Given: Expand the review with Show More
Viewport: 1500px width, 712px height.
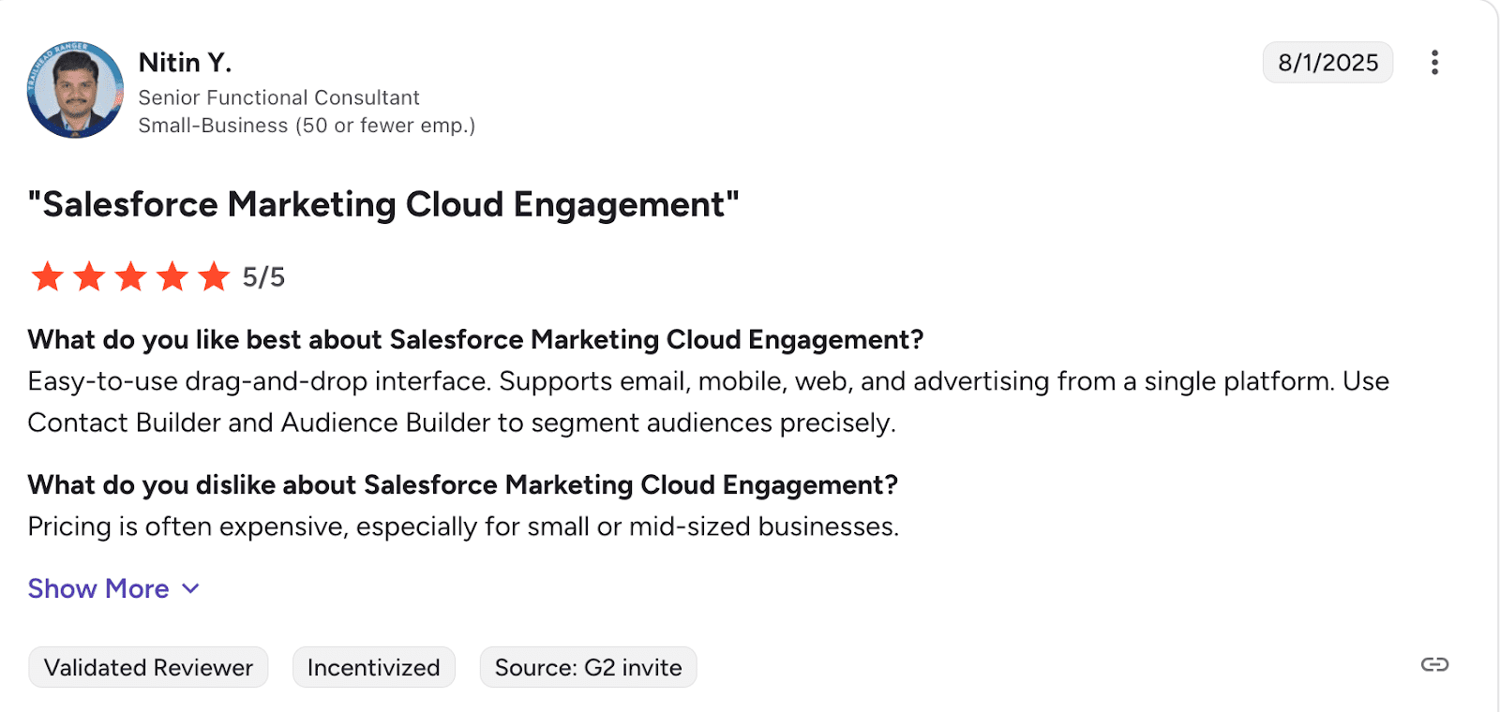Looking at the screenshot, I should click(98, 588).
